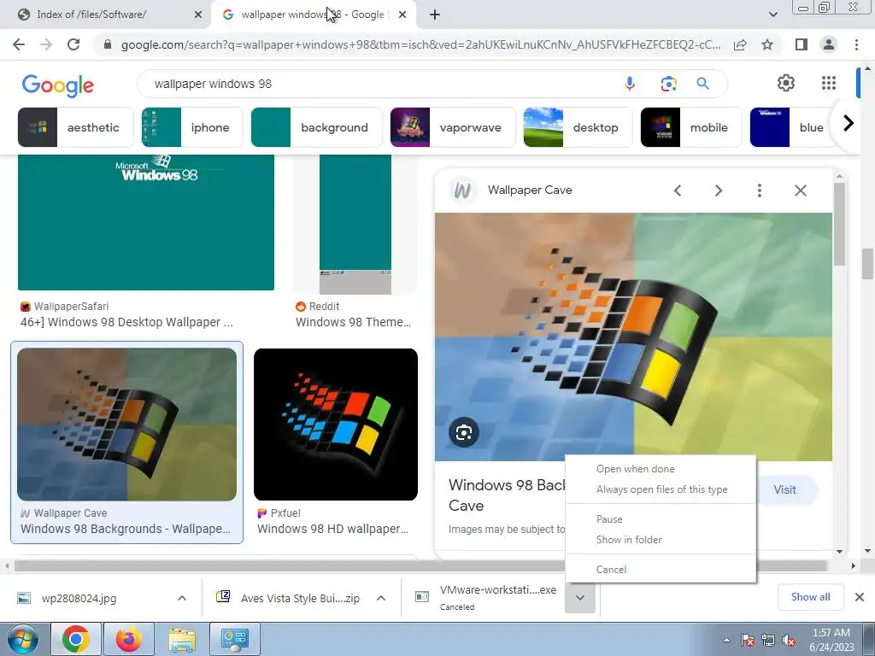The image size is (875, 656).
Task: Open Windows 98 HD wallpaper Pxfuel link
Action: (332, 529)
